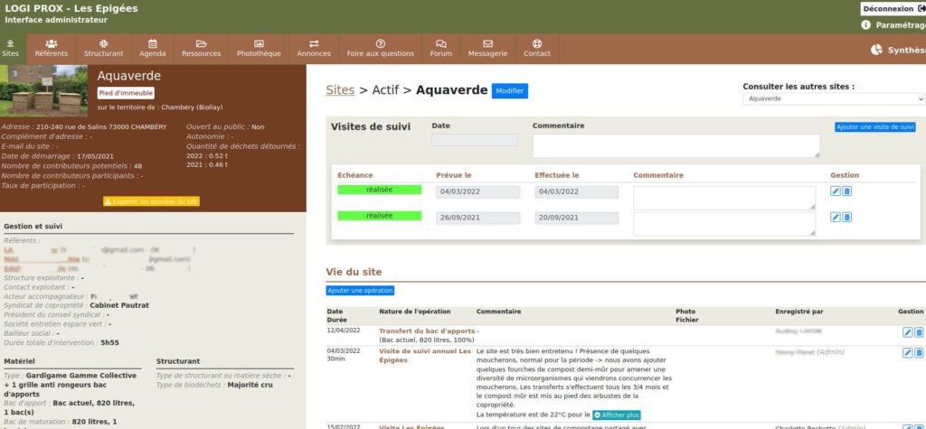The image size is (926, 429).
Task: Show more of the comment with Afficher plus
Action: (616, 415)
